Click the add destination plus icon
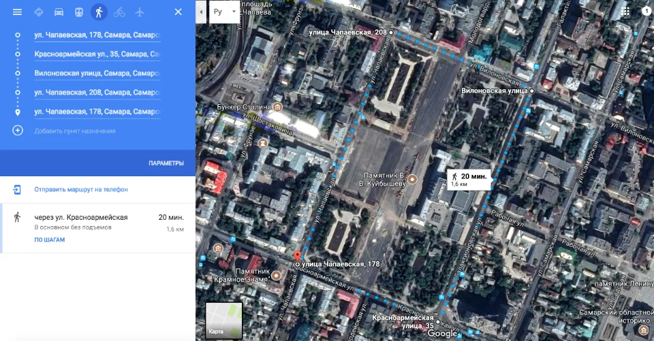Image resolution: width=654 pixels, height=341 pixels. pyautogui.click(x=18, y=131)
